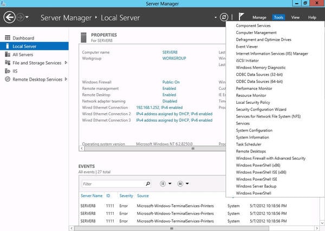The width and height of the screenshot is (325, 231).
Task: Select Defragment and Optimize Drives
Action: pyautogui.click(x=263, y=39)
